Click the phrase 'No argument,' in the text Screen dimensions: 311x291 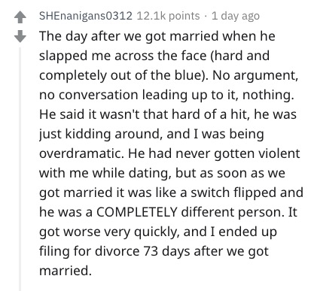pyautogui.click(x=255, y=75)
